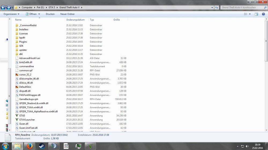Click the Pat (E:) breadcrumb segment
268x150 pixels.
[40, 7]
